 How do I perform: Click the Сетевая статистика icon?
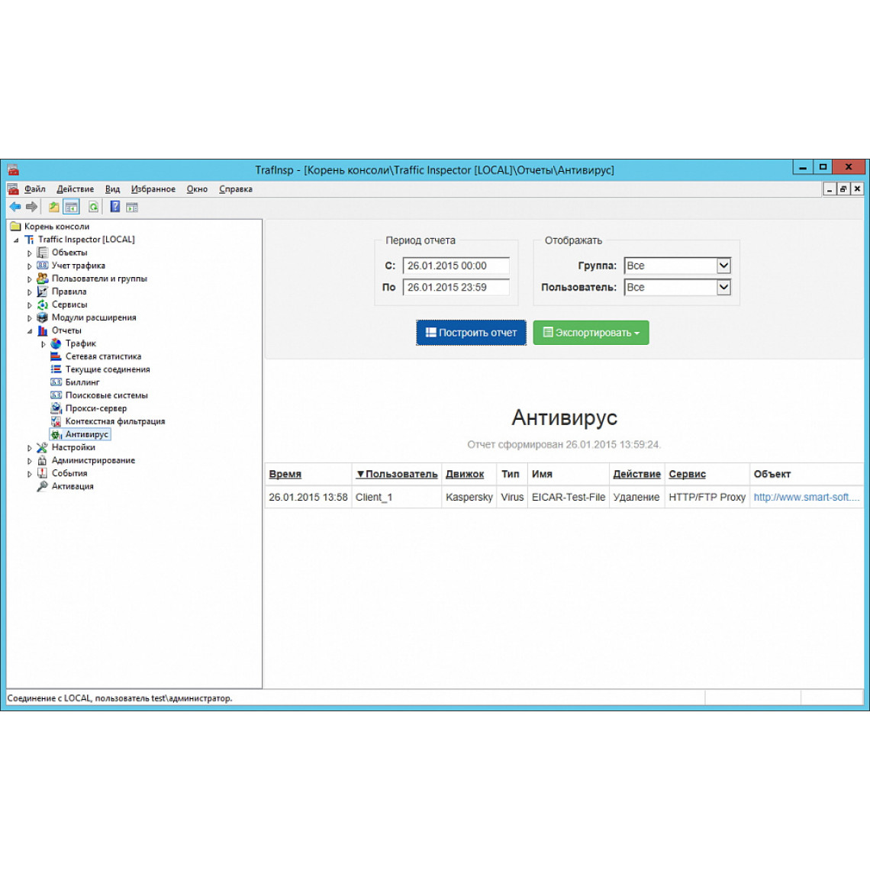pos(56,356)
